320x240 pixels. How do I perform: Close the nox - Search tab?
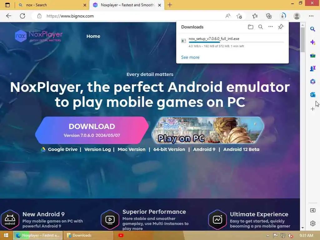pos(85,5)
